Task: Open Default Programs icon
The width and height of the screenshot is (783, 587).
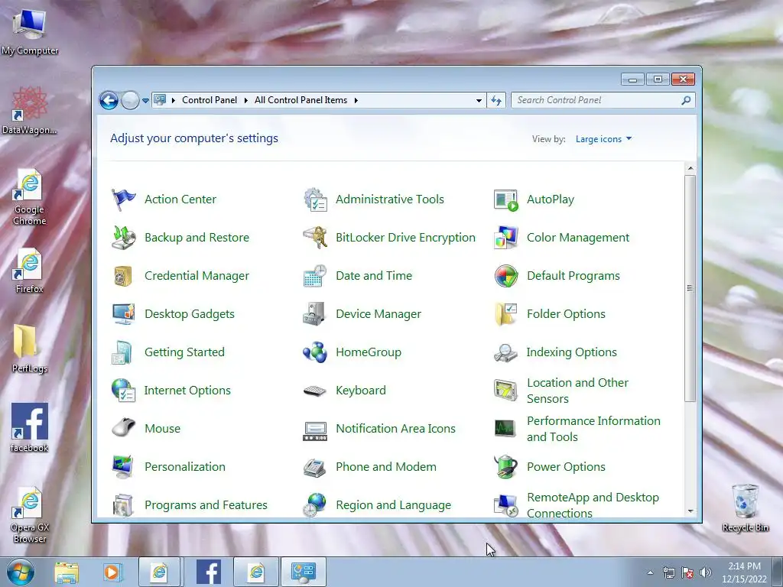Action: (x=506, y=276)
